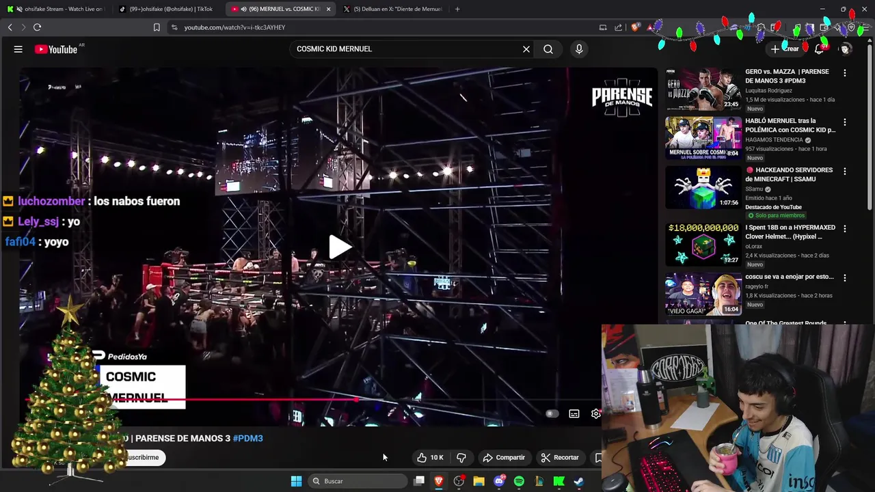Like the video showing 10 K

point(431,458)
